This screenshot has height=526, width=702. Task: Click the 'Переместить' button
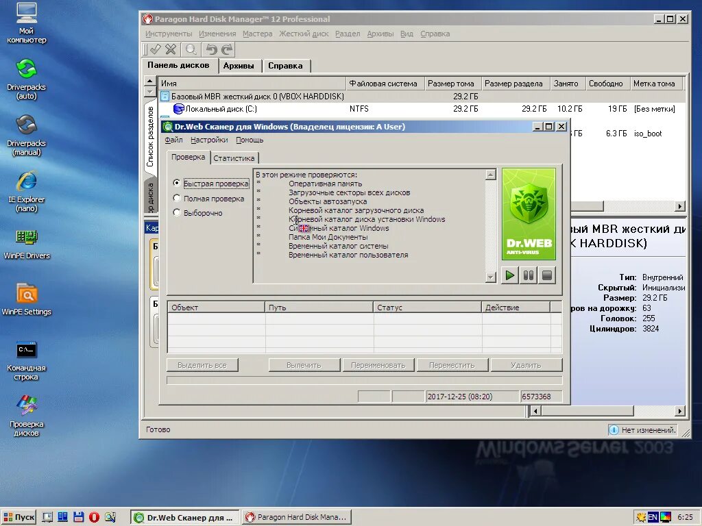452,365
